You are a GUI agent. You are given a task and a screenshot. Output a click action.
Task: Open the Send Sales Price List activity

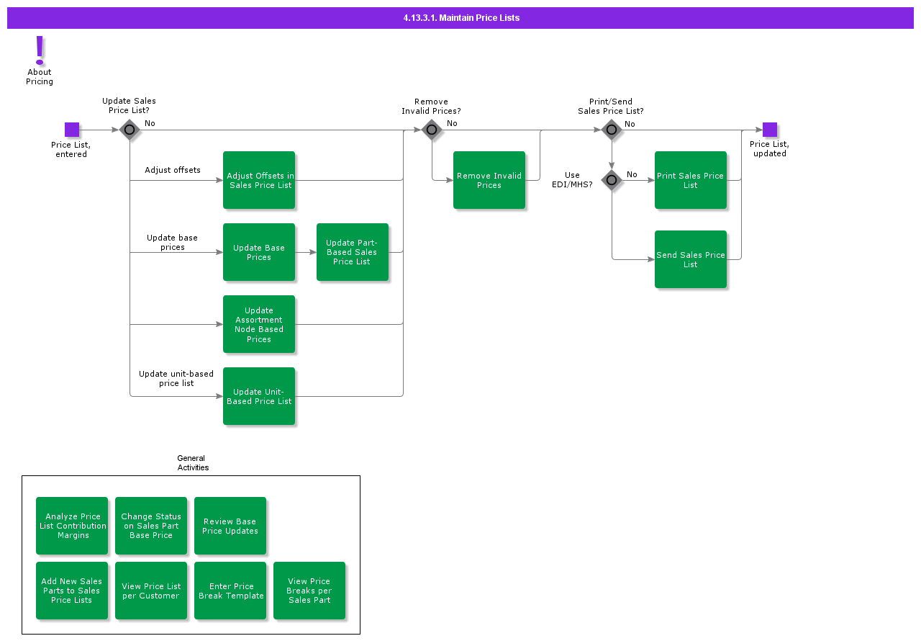coord(691,259)
